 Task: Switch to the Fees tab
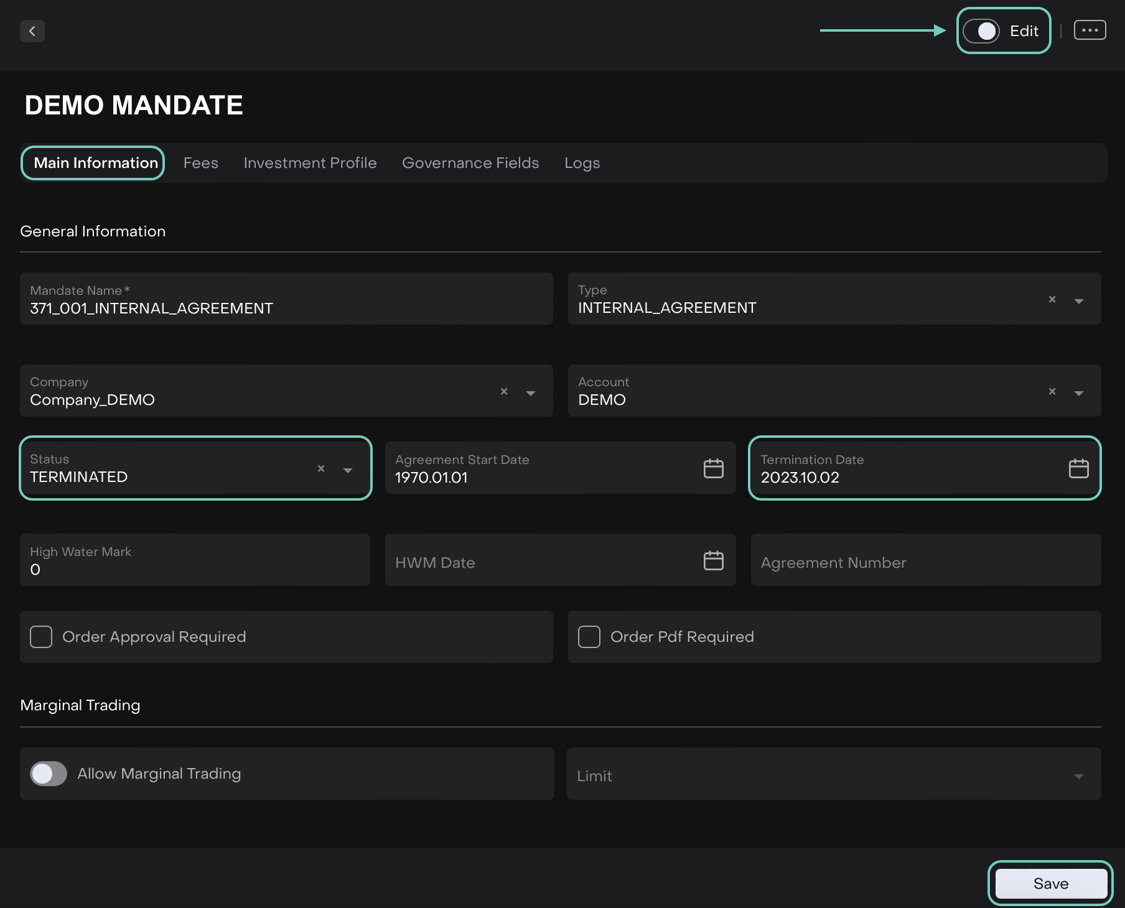pyautogui.click(x=200, y=163)
